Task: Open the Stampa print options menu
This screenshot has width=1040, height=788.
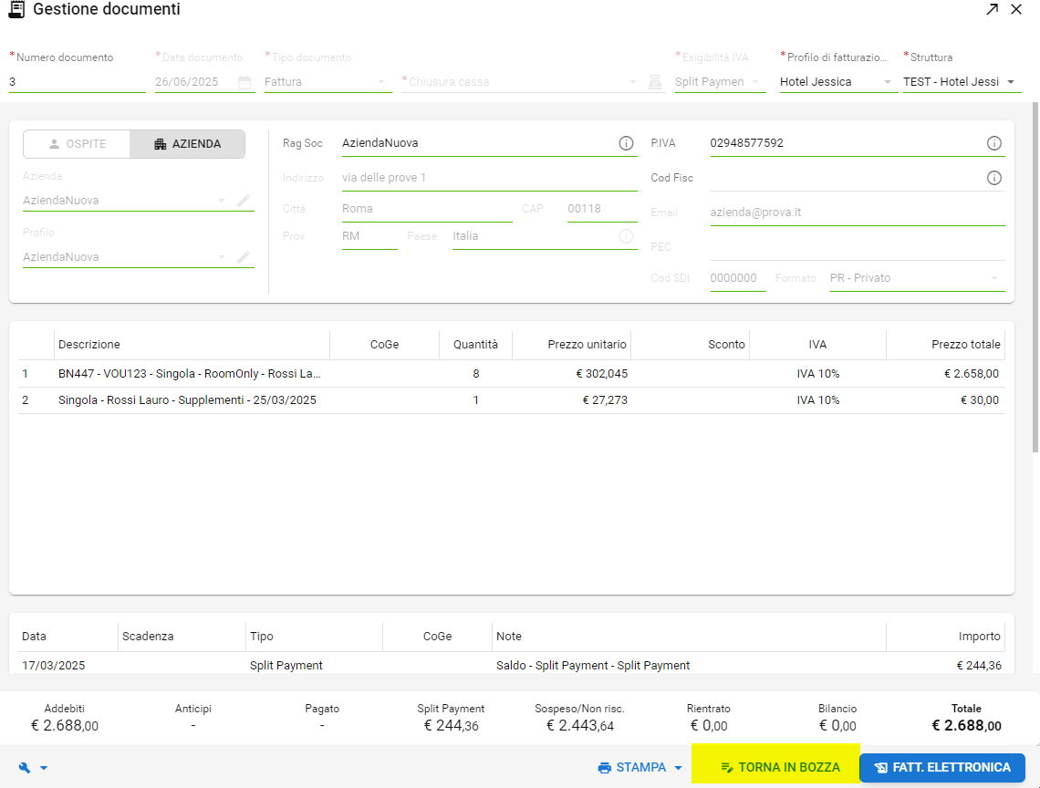Action: [x=640, y=768]
